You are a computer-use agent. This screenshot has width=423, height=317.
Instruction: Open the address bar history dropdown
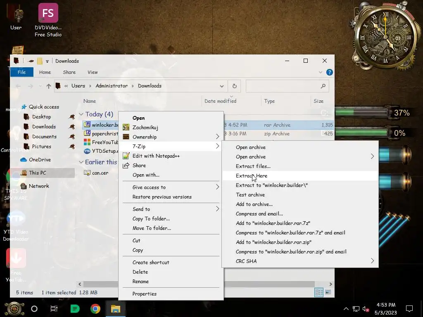point(221,86)
